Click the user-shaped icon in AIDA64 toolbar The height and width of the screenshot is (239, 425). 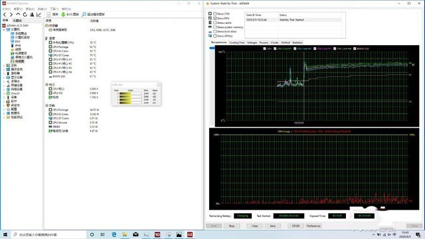pos(32,15)
